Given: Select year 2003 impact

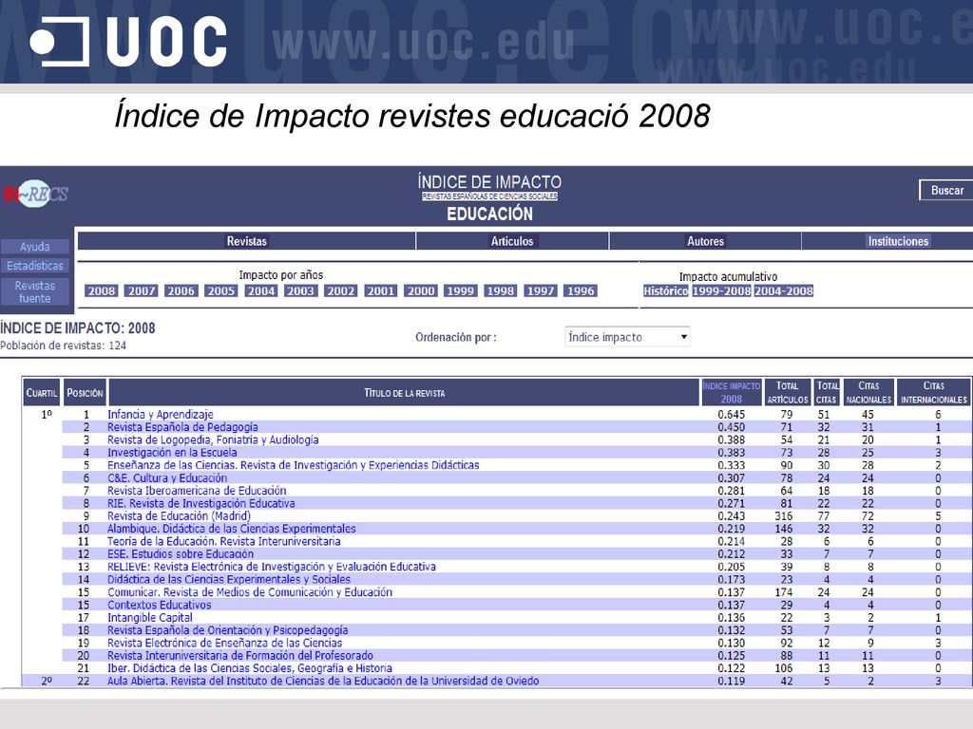Looking at the screenshot, I should click(300, 290).
